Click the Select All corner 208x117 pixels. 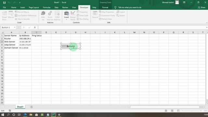pos(2,32)
